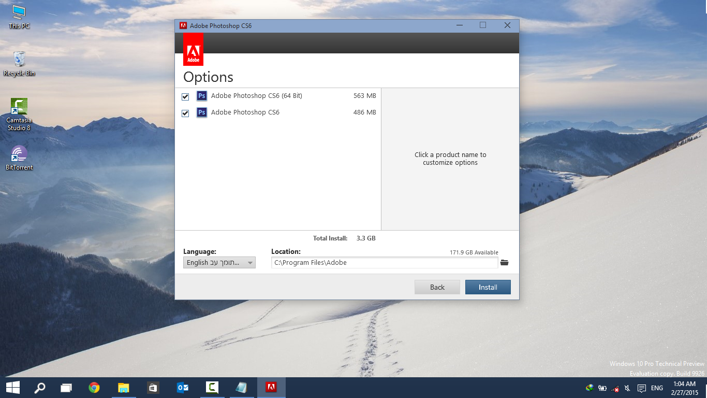707x398 pixels.
Task: Click the 171.9 GB Available text
Action: (x=474, y=253)
